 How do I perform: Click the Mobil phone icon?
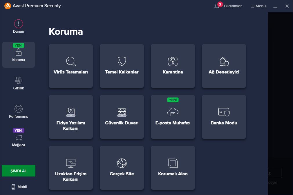[13, 187]
